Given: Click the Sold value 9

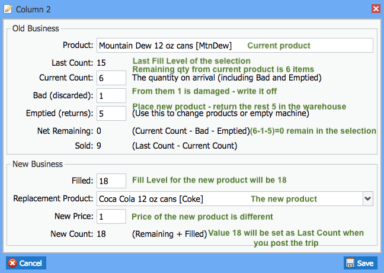Looking at the screenshot, I should [x=99, y=146].
